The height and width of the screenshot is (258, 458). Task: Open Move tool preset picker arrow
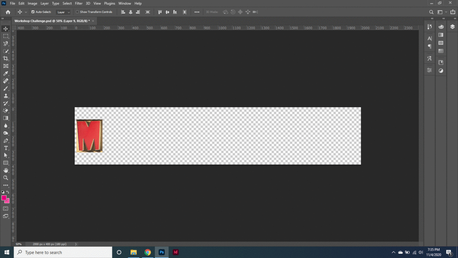(x=26, y=12)
